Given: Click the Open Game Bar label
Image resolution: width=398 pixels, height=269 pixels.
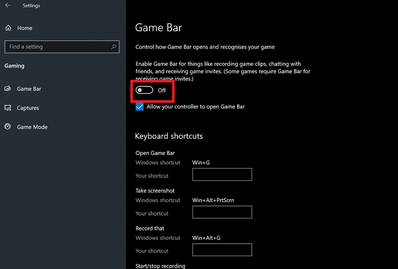Looking at the screenshot, I should point(155,153).
